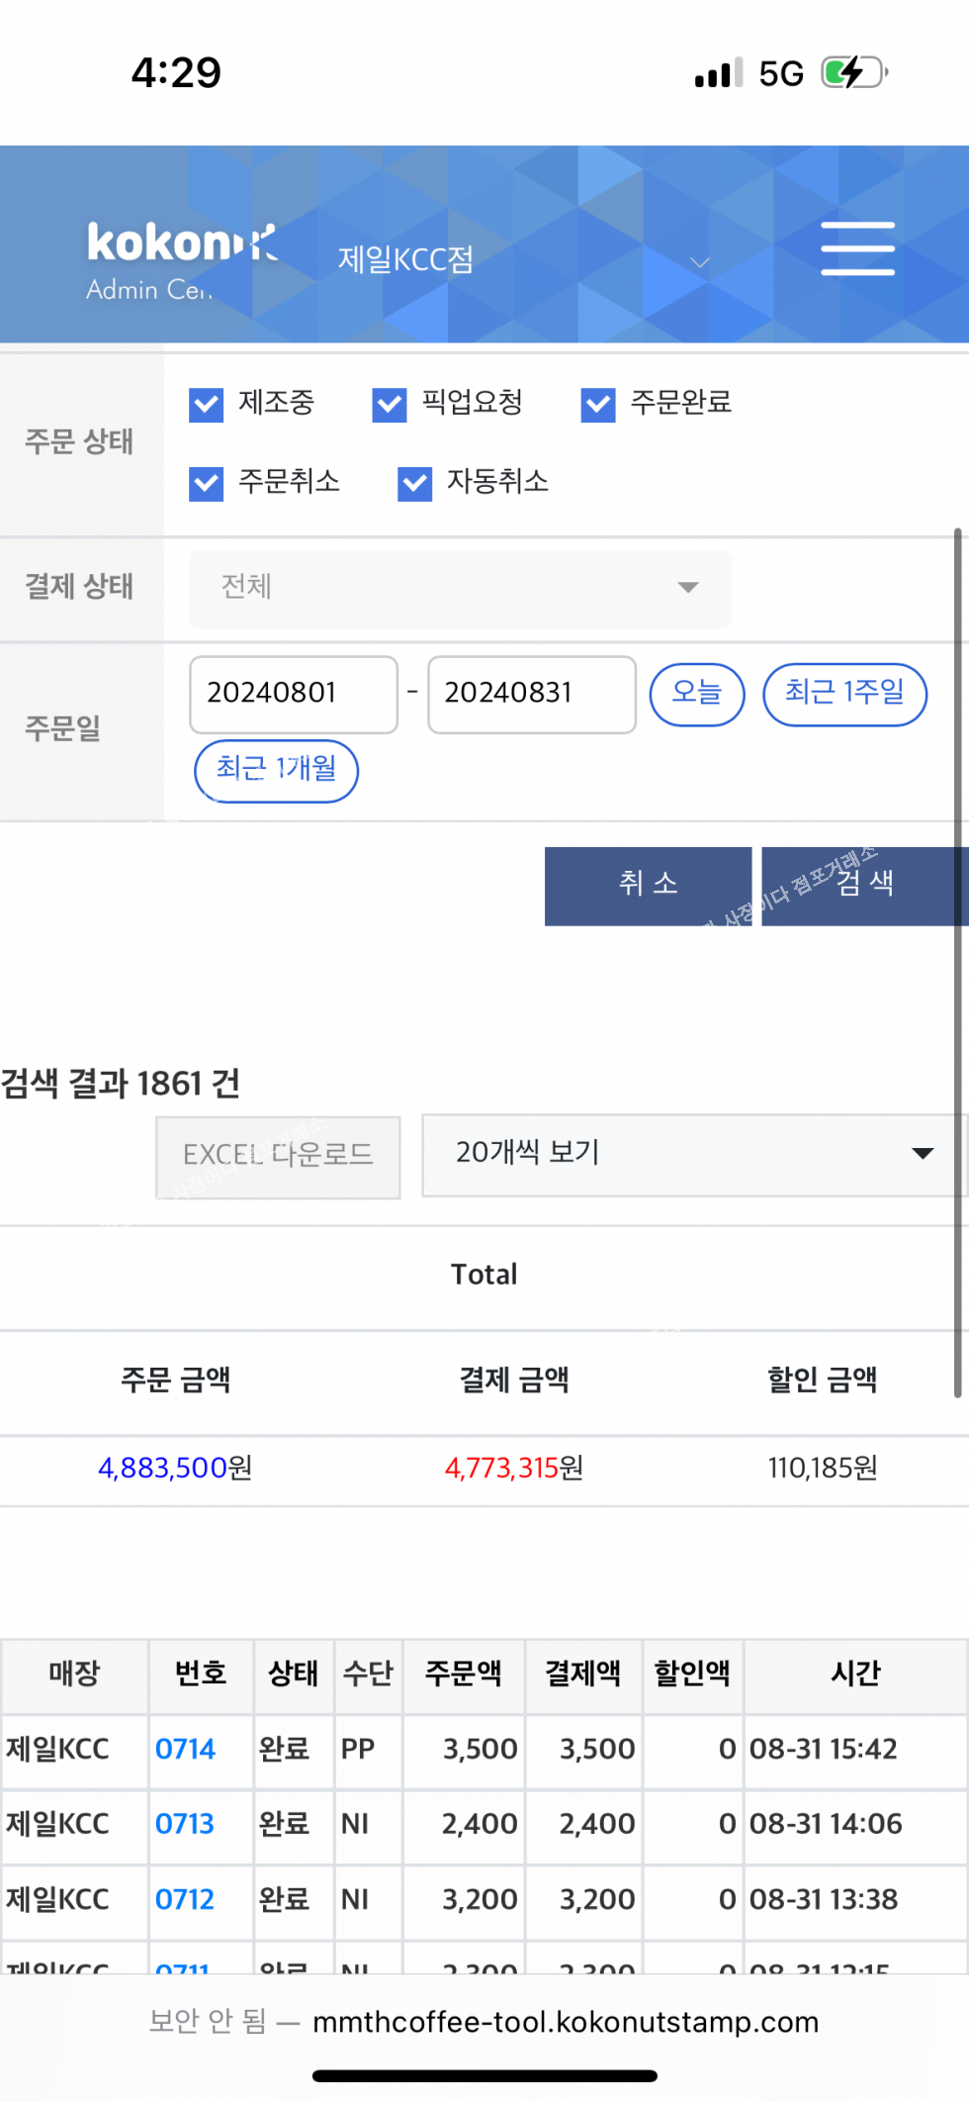Click the EXCEL 다운로드 button
The image size is (969, 2102).
[278, 1156]
